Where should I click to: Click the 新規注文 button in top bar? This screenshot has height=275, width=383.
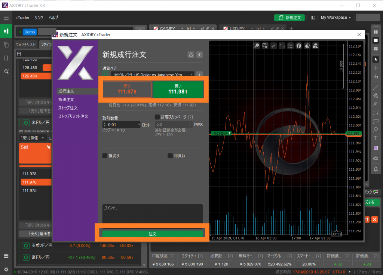[x=289, y=18]
